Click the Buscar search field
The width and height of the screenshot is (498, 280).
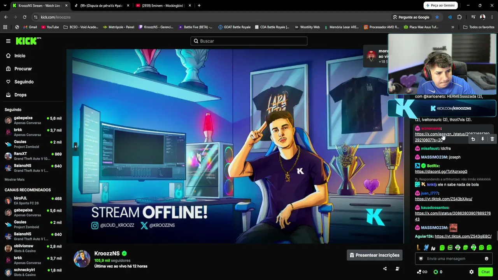point(249,41)
